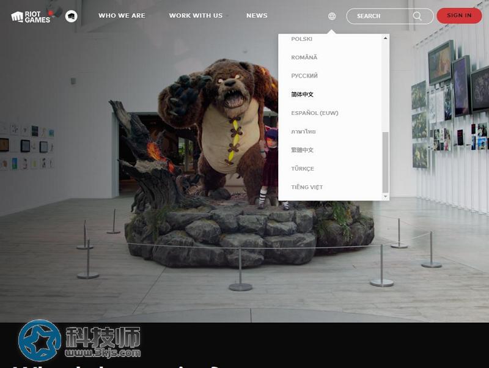Select Tiếng Việt language option
The height and width of the screenshot is (368, 489).
coord(307,187)
